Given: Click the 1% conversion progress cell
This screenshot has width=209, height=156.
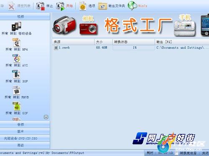Looking at the screenshot, I should click(x=134, y=48).
